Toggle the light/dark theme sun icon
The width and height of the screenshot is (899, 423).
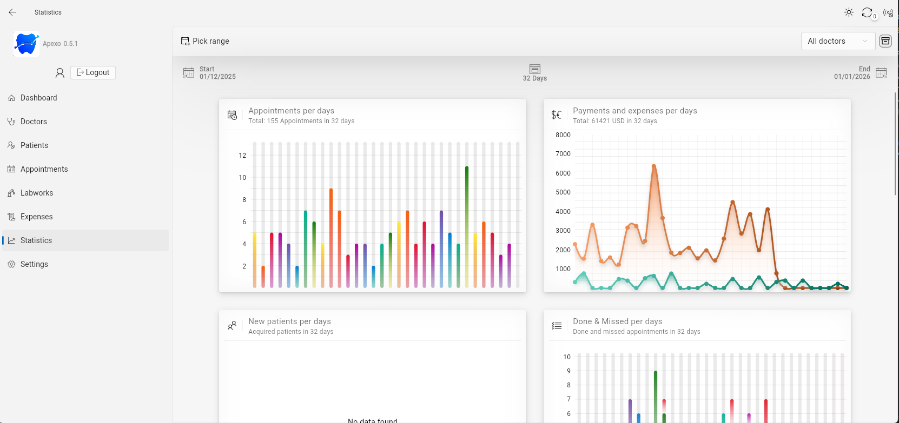point(849,12)
